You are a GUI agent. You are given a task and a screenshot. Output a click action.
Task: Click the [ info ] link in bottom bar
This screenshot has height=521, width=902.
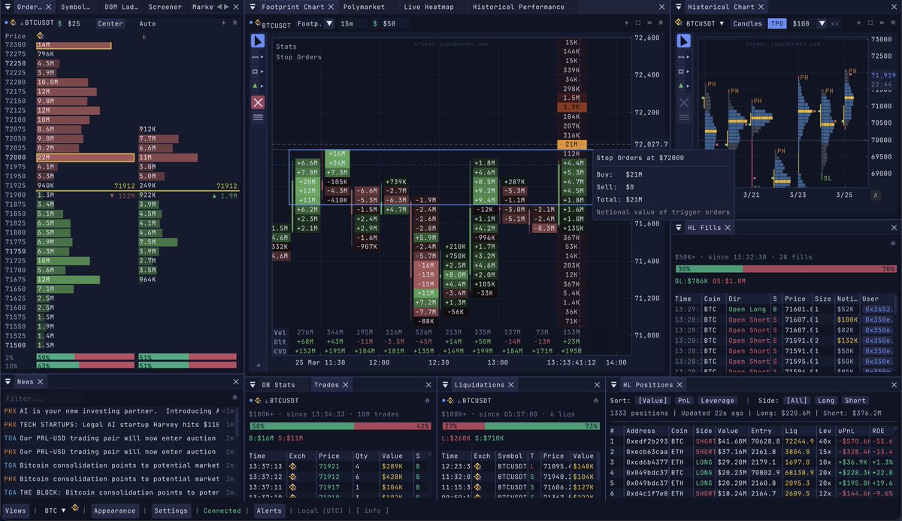[374, 510]
